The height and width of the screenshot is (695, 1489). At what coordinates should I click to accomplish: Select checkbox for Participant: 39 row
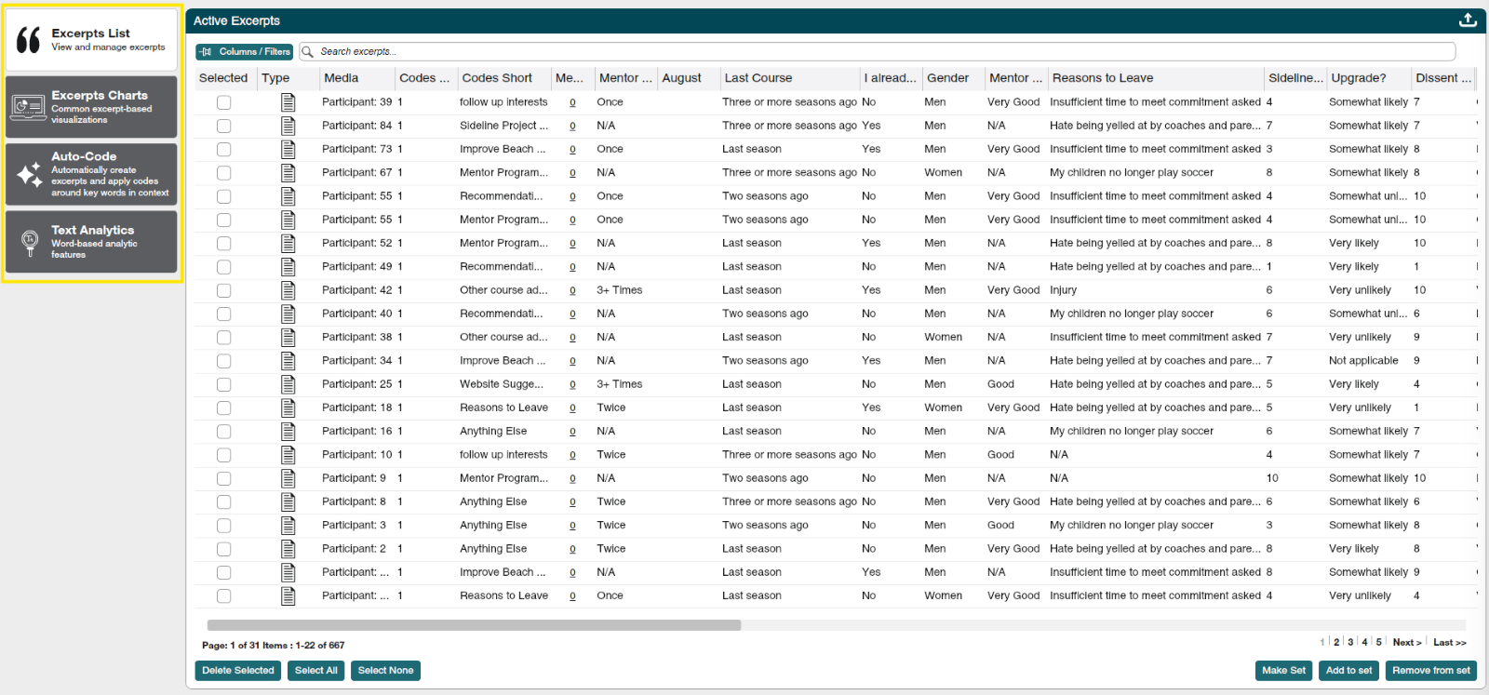coord(224,102)
